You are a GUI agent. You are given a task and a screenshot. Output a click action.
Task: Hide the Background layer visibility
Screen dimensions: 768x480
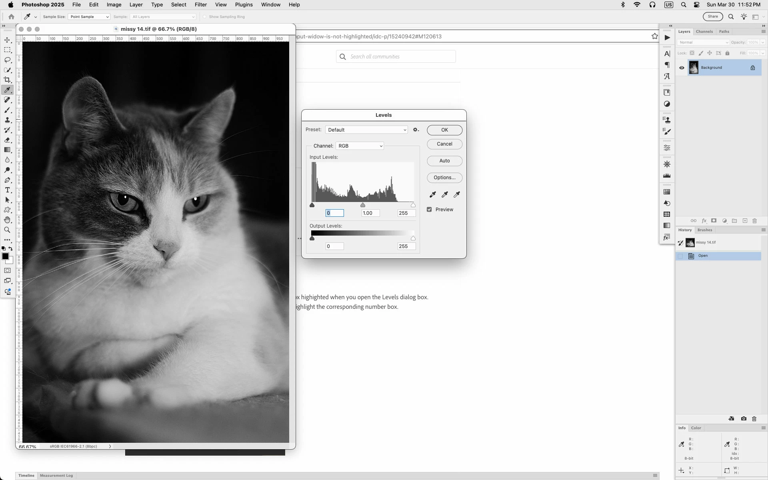point(682,68)
